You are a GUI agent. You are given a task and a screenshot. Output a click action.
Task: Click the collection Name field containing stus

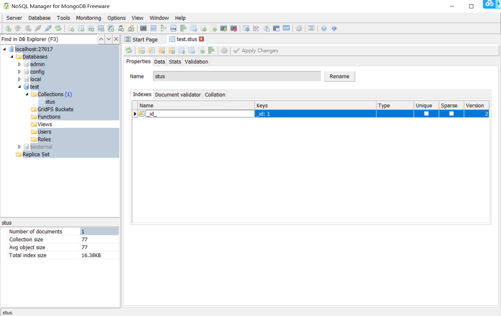tap(237, 76)
